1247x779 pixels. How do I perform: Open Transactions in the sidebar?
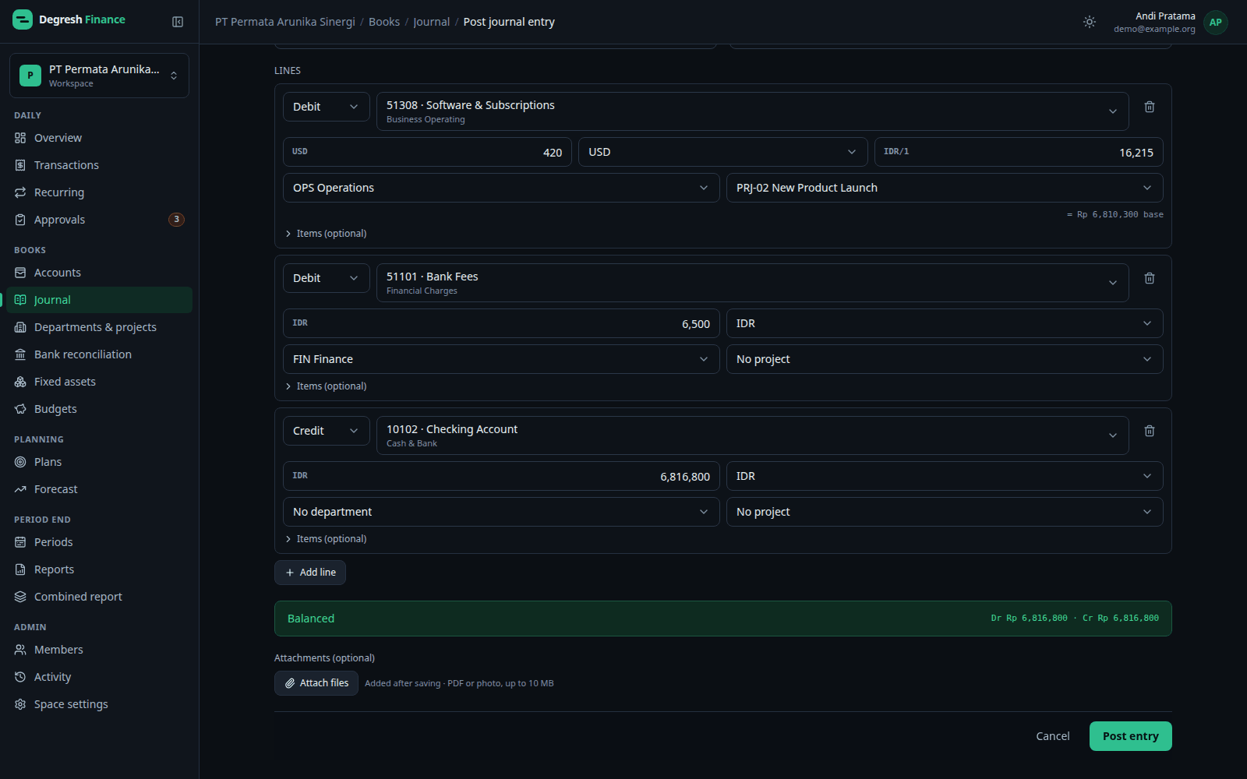tap(99, 165)
